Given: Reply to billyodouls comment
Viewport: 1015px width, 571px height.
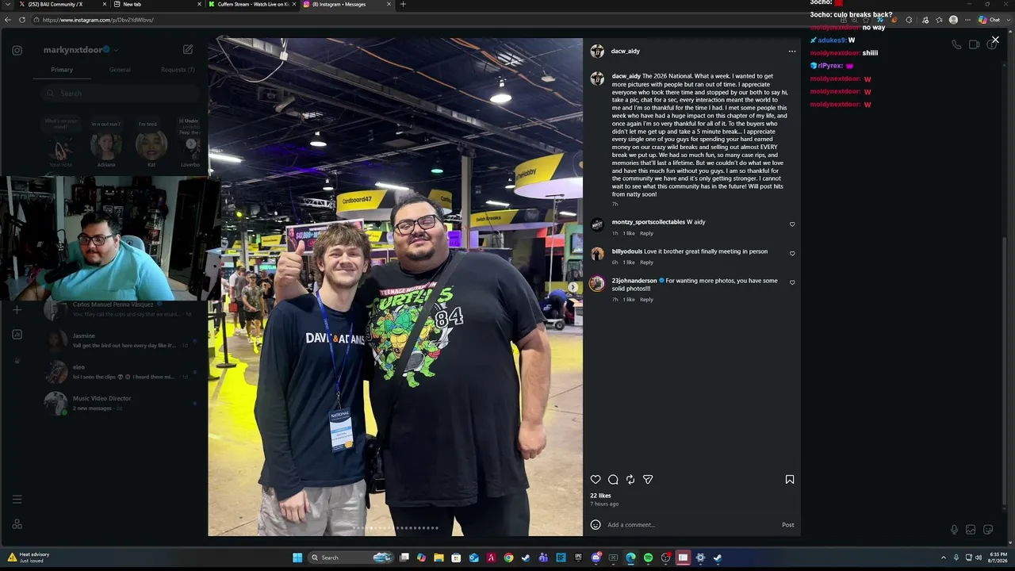Looking at the screenshot, I should tap(646, 263).
